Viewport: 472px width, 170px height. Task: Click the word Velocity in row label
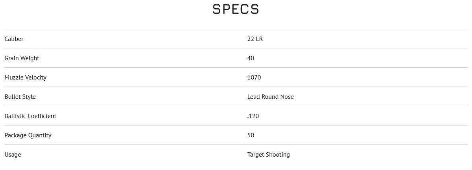[x=36, y=78]
